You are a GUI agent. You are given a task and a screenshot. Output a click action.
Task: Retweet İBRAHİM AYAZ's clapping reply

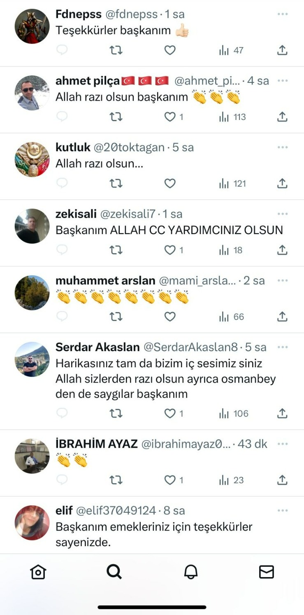click(x=116, y=480)
